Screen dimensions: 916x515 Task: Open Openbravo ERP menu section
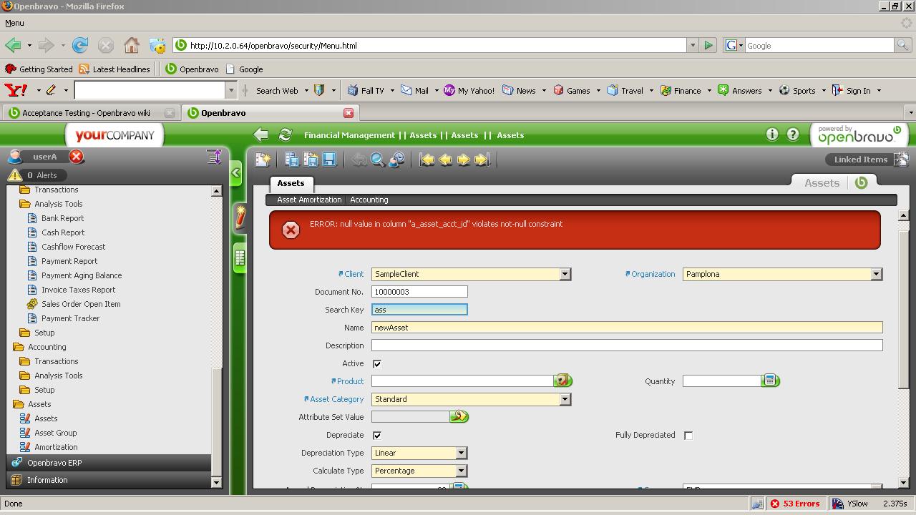[x=109, y=463]
